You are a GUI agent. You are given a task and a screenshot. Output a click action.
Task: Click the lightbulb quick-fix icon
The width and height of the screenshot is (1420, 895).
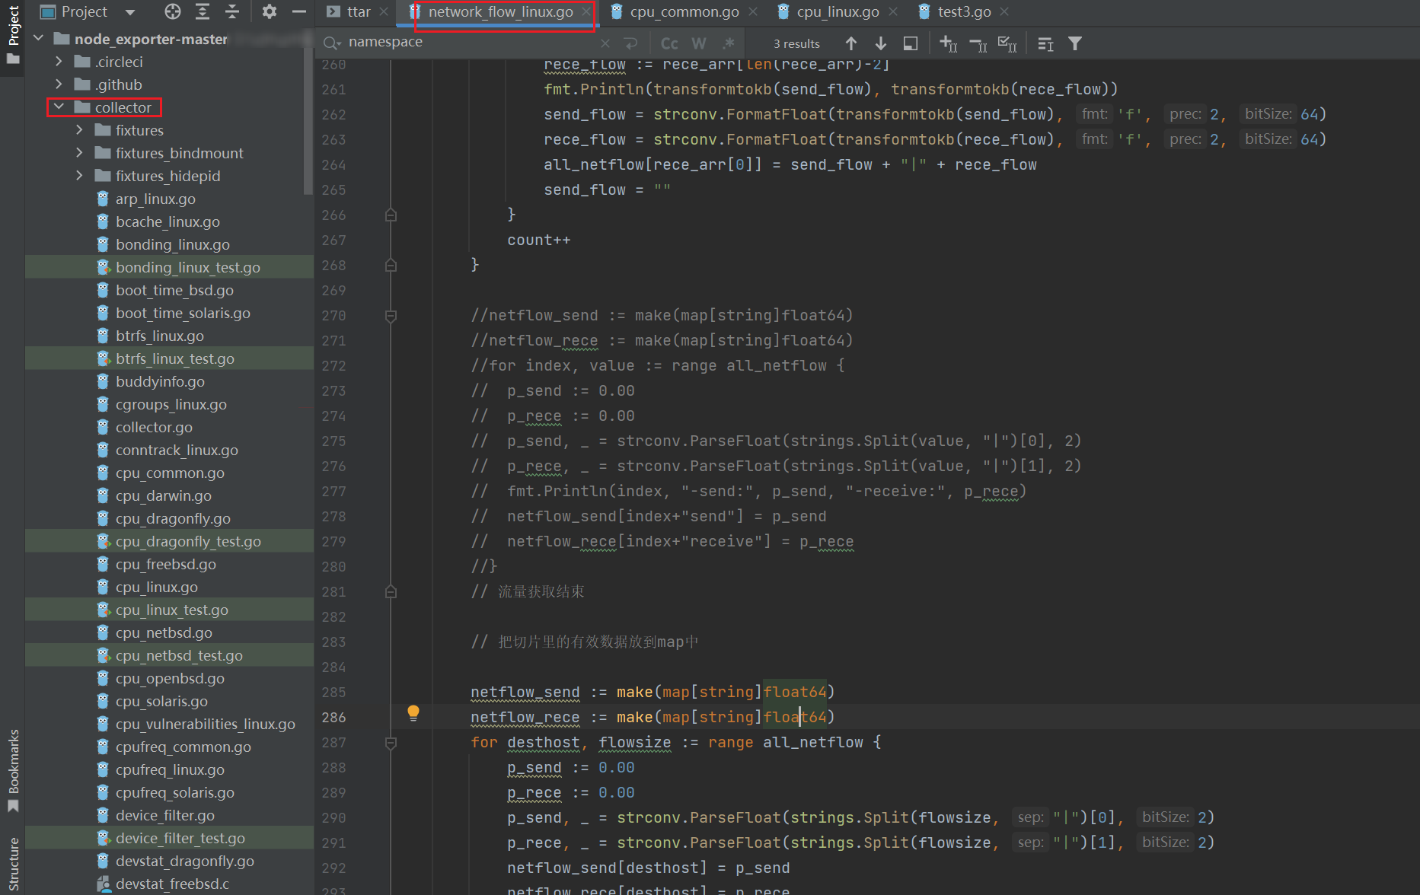[413, 713]
